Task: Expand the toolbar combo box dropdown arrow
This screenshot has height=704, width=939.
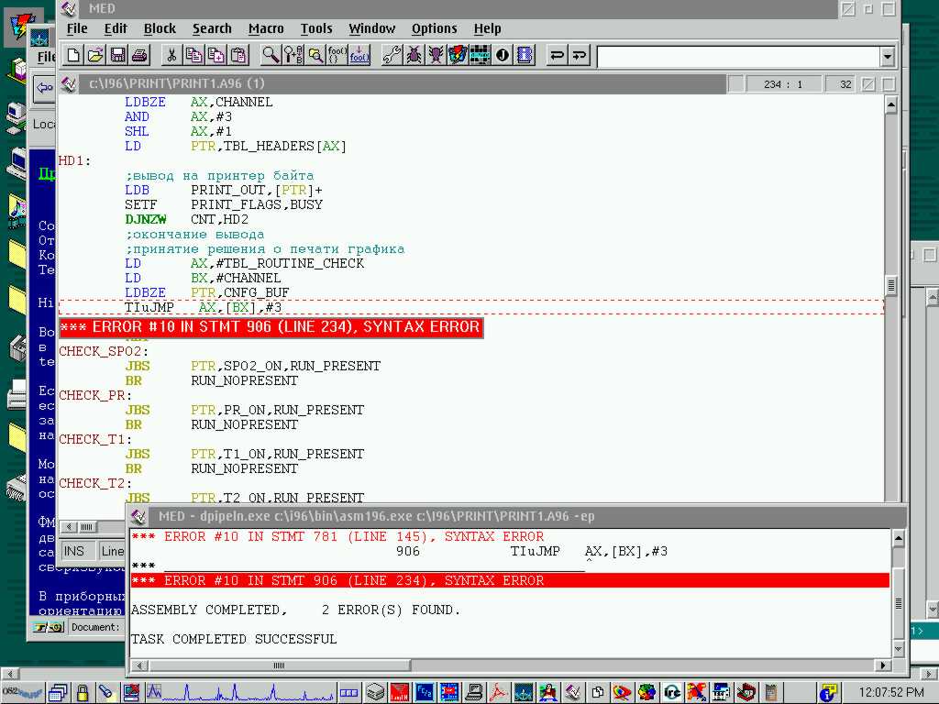Action: (x=888, y=57)
